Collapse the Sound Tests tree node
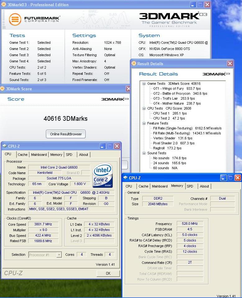 click(144, 153)
